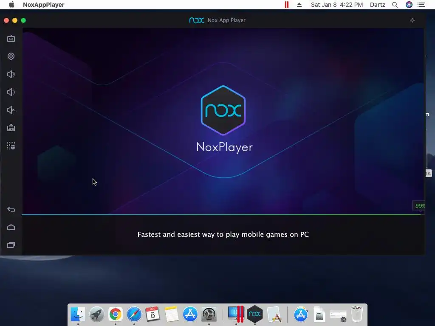This screenshot has height=326, width=435.
Task: Open Spotlight search magnifier
Action: tap(395, 5)
